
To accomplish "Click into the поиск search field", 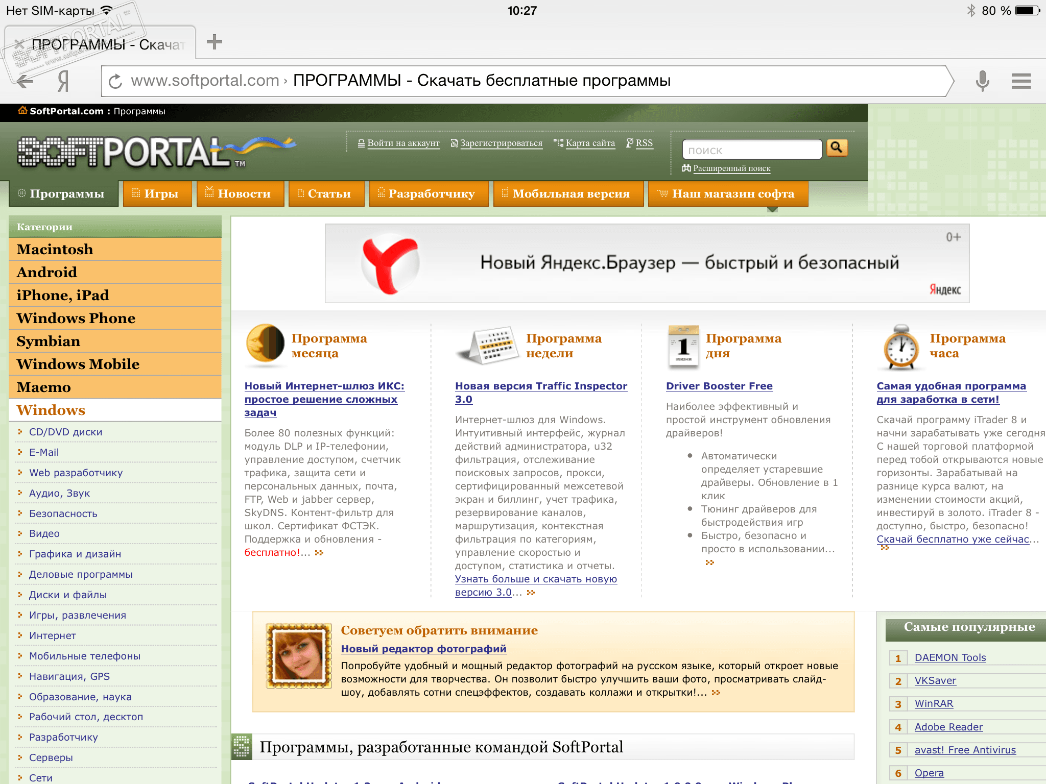I will coord(751,150).
